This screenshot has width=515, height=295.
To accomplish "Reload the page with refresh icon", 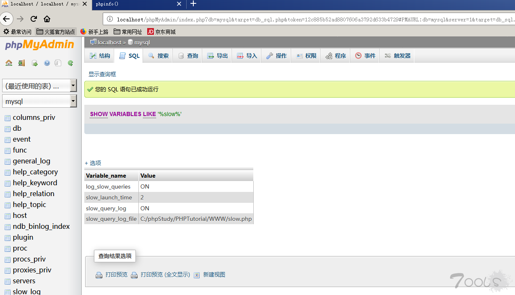I will [34, 19].
